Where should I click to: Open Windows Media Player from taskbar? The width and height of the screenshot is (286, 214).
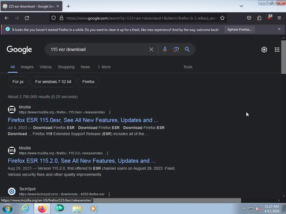(x=94, y=208)
